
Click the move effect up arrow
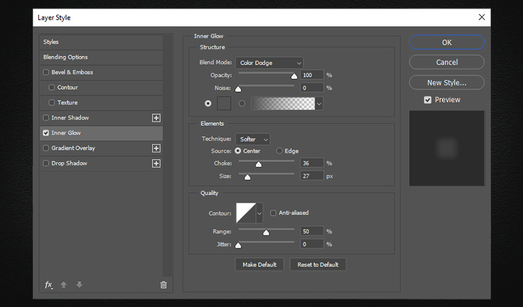[x=63, y=285]
